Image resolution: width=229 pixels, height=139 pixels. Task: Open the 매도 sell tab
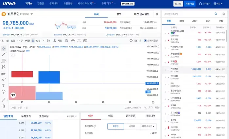click(111, 116)
